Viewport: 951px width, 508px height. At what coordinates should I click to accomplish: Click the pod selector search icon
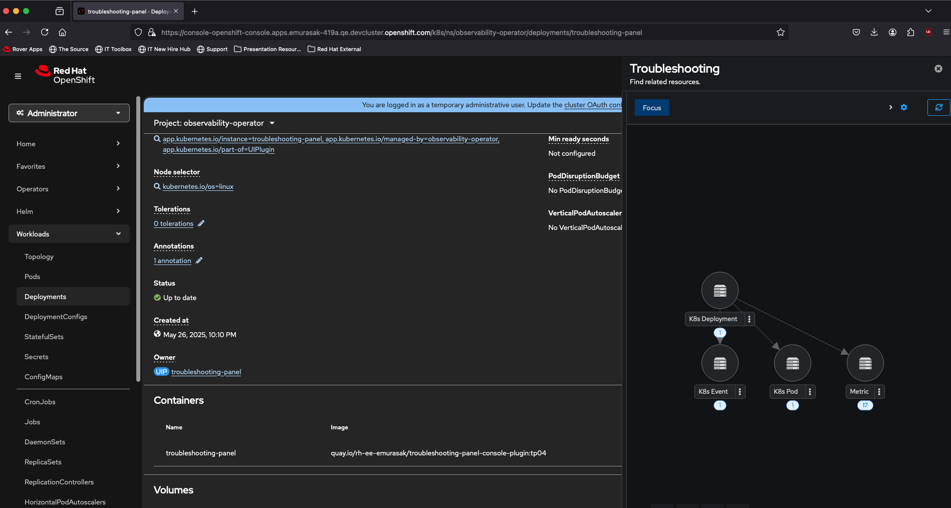(x=157, y=139)
